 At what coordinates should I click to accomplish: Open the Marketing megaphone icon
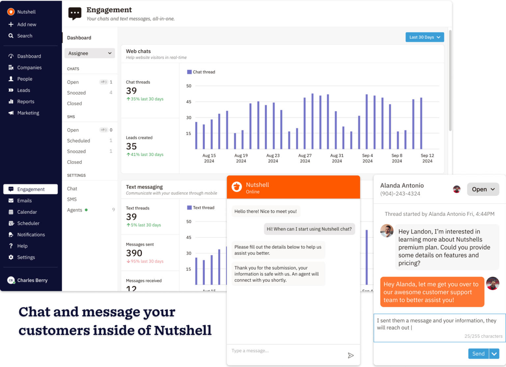11,113
